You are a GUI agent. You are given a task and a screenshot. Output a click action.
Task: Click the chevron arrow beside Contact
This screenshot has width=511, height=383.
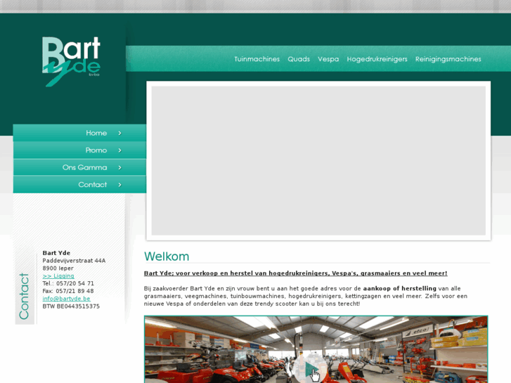coord(119,185)
